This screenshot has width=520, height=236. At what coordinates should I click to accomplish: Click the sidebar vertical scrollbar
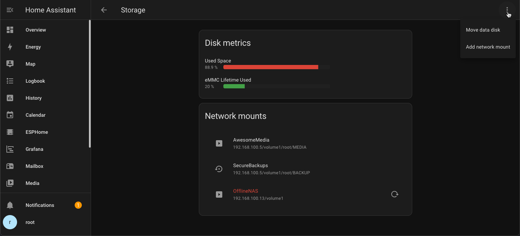coord(90,84)
